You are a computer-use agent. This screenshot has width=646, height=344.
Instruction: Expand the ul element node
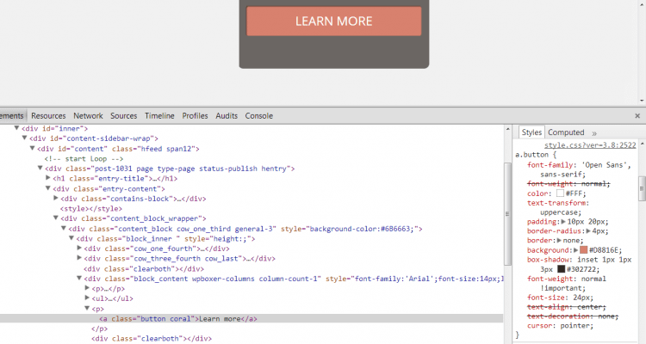pos(87,298)
